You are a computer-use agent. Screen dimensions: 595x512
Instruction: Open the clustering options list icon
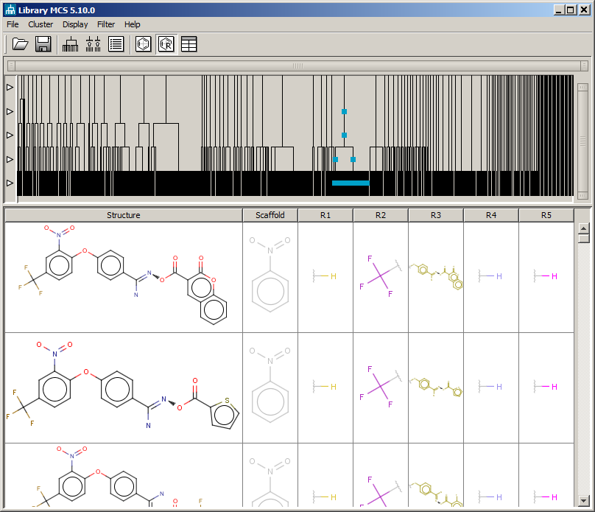coord(116,43)
